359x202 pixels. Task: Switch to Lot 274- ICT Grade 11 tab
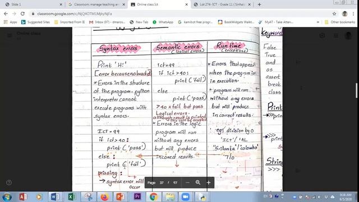(x=222, y=4)
